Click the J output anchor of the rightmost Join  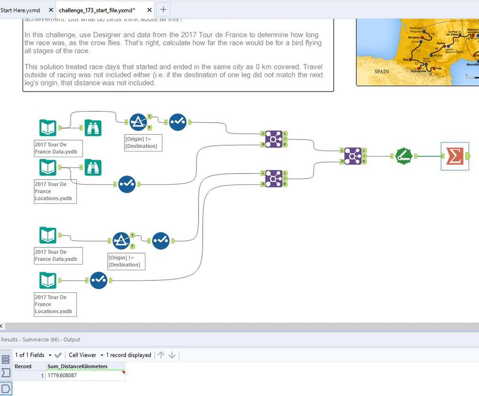364,156
